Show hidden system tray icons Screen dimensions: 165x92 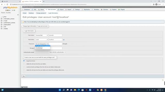click(147, 90)
